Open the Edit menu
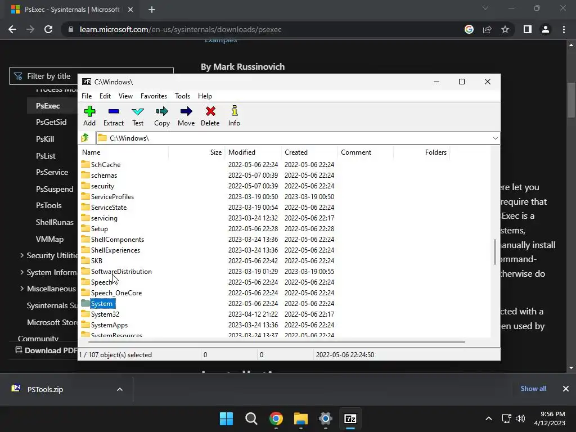The image size is (576, 432). tap(105, 96)
